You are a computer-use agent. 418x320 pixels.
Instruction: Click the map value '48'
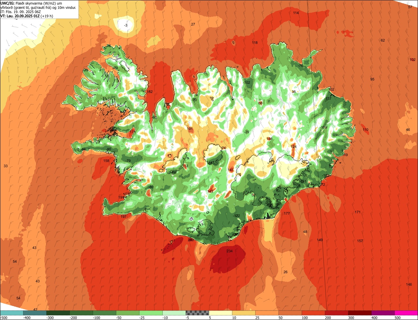pyautogui.click(x=305, y=232)
